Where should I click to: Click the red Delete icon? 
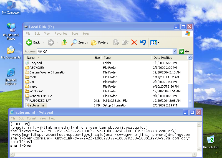(x=134, y=42)
